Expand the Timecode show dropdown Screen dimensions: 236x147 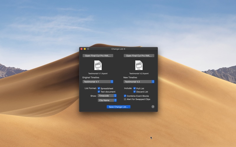(x=107, y=96)
